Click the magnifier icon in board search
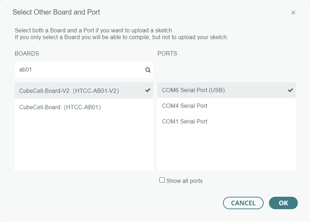Screen dimensions: 310x222 click(148, 70)
